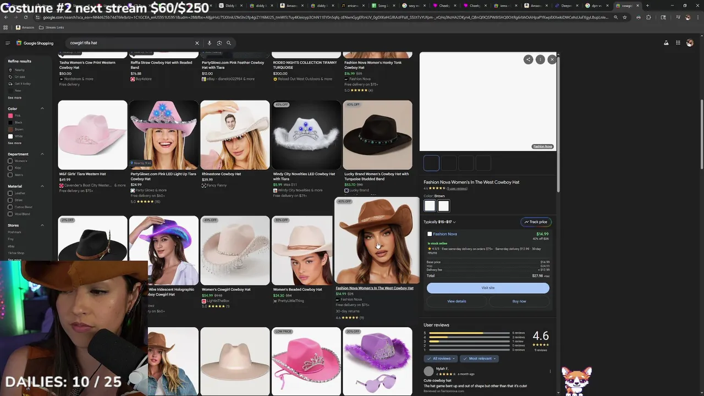The height and width of the screenshot is (396, 704).
Task: Check the Men's department checkbox
Action: (10, 175)
